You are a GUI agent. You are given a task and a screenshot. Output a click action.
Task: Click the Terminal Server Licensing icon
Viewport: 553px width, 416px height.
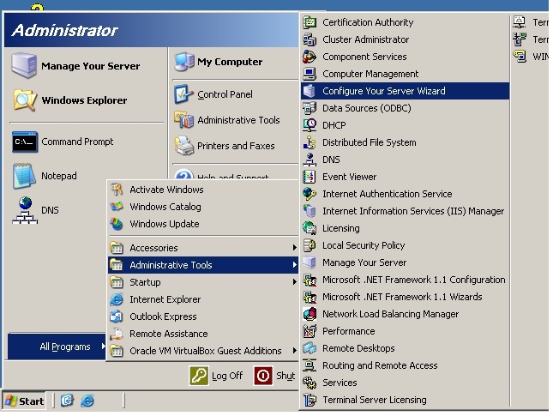point(310,400)
